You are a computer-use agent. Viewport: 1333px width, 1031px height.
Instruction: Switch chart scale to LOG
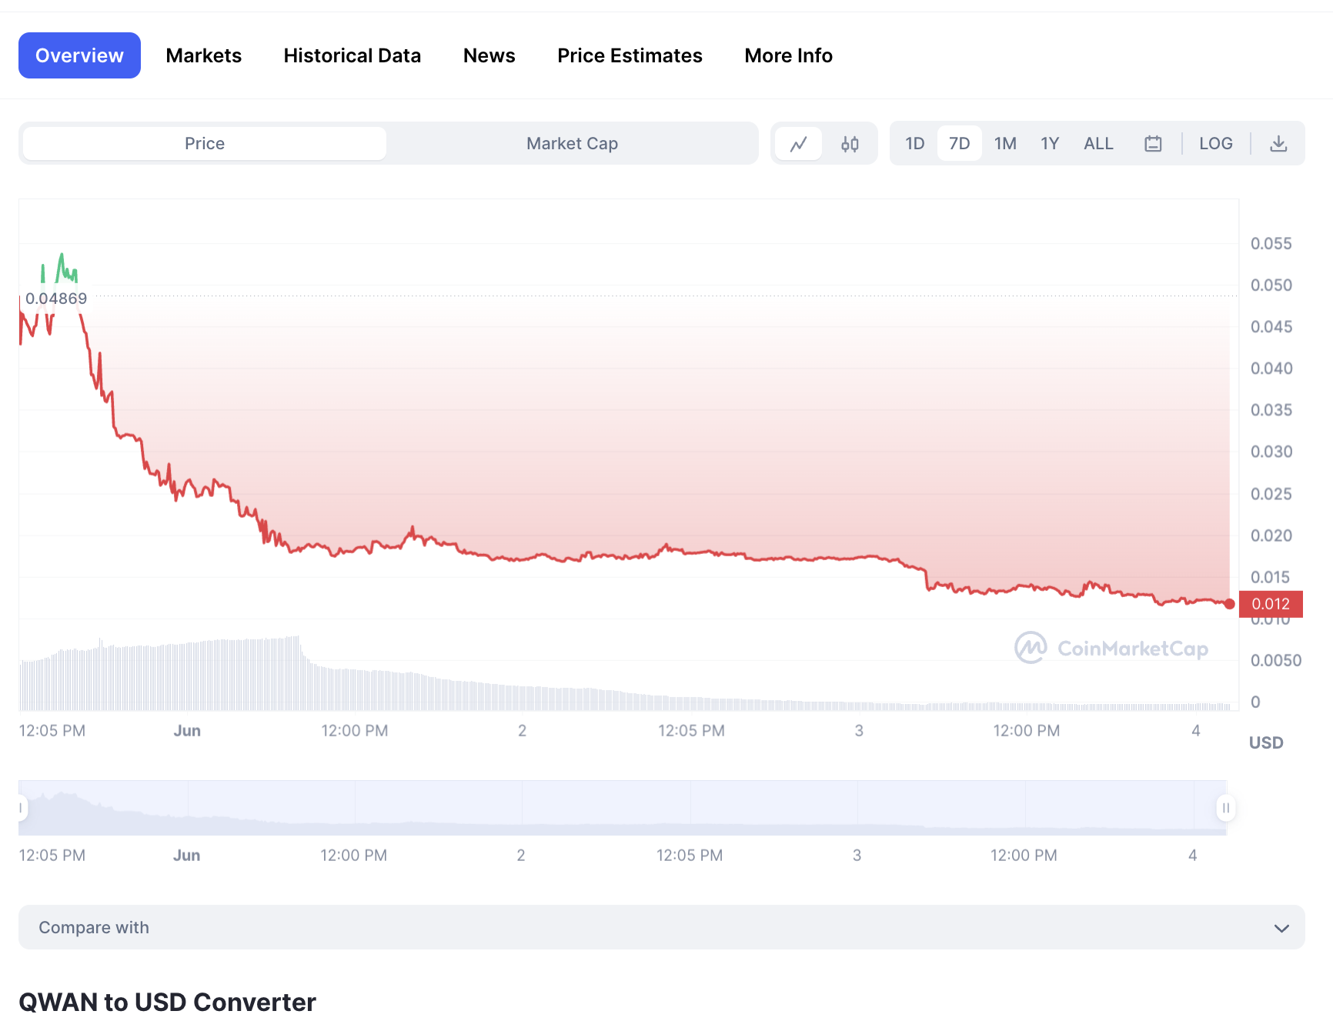pos(1215,143)
